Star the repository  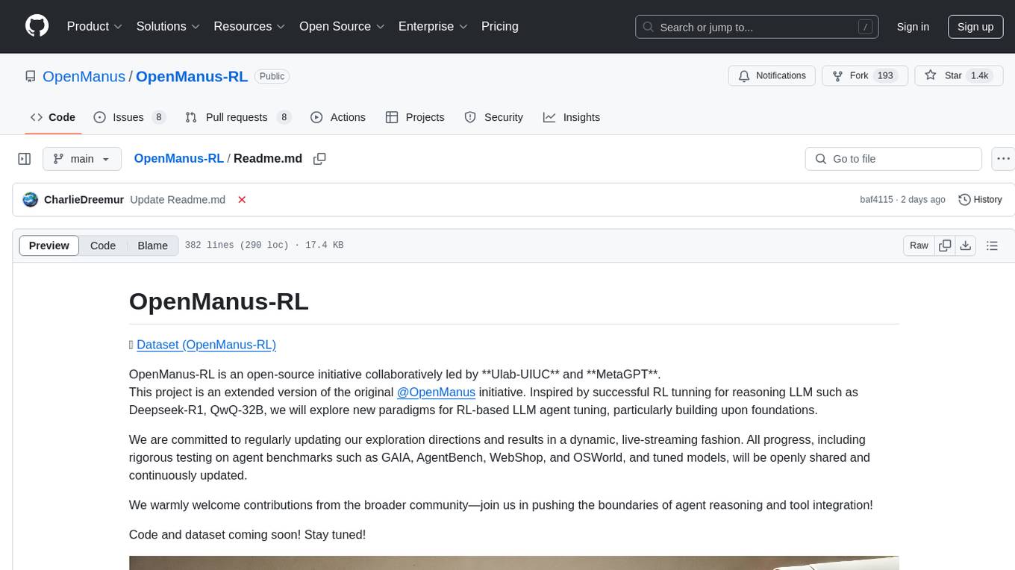958,76
